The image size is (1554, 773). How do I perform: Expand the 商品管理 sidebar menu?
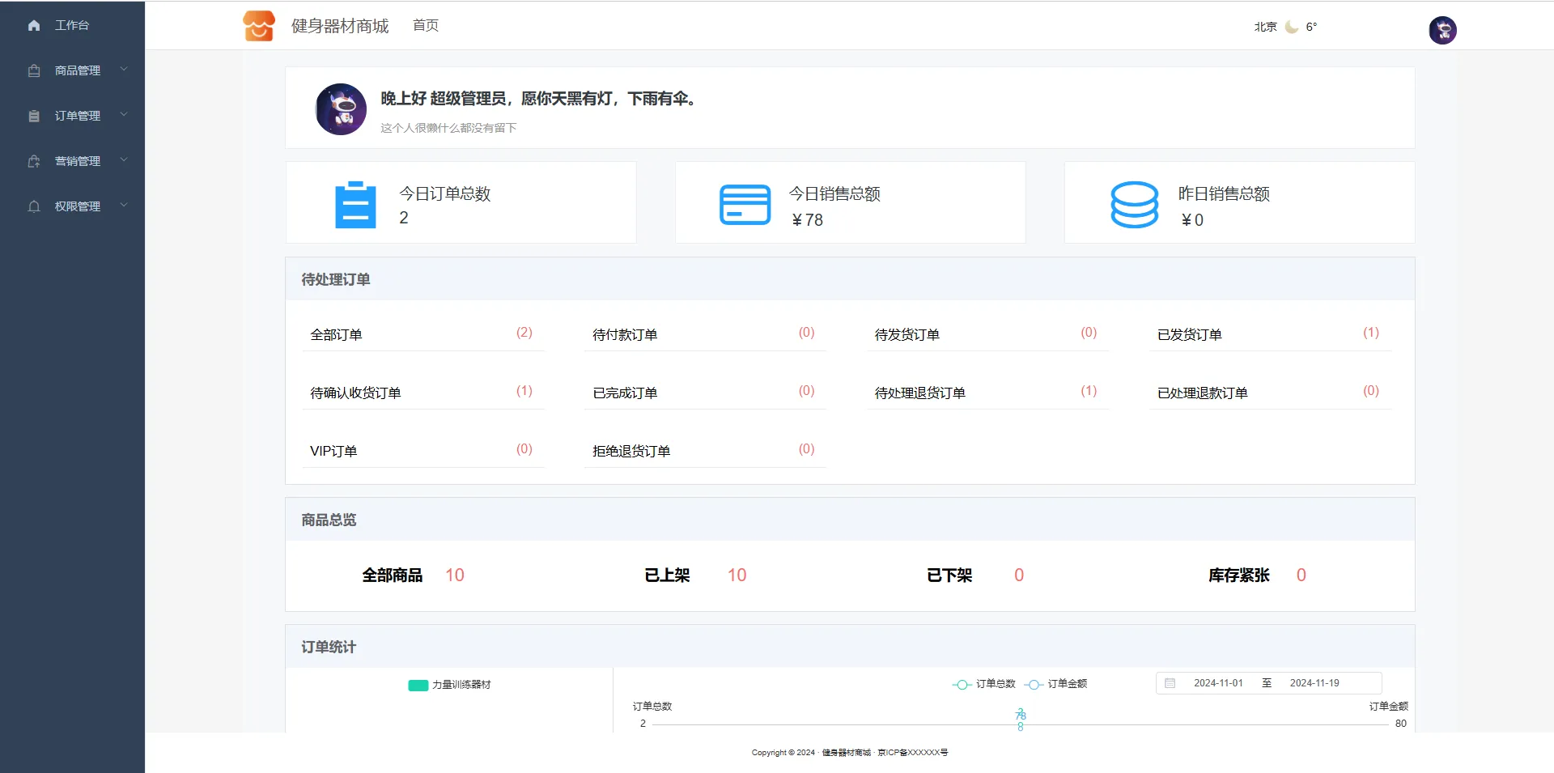pos(77,70)
